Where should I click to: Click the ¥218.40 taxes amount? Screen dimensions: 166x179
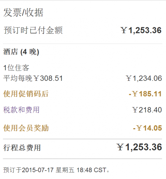coord(147,110)
